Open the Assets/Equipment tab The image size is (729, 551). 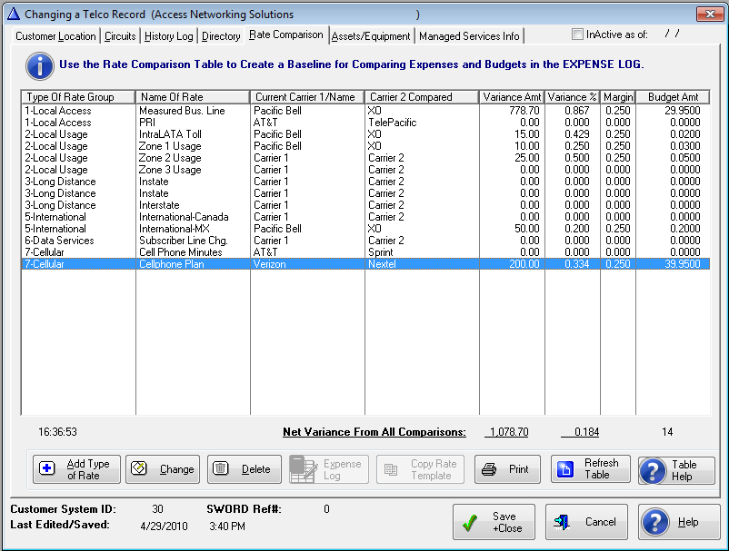pos(371,36)
